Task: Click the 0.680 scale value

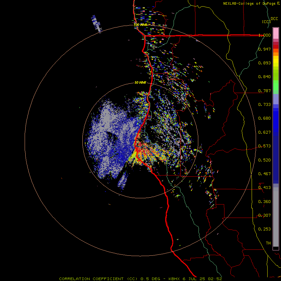Action: [x=264, y=118]
